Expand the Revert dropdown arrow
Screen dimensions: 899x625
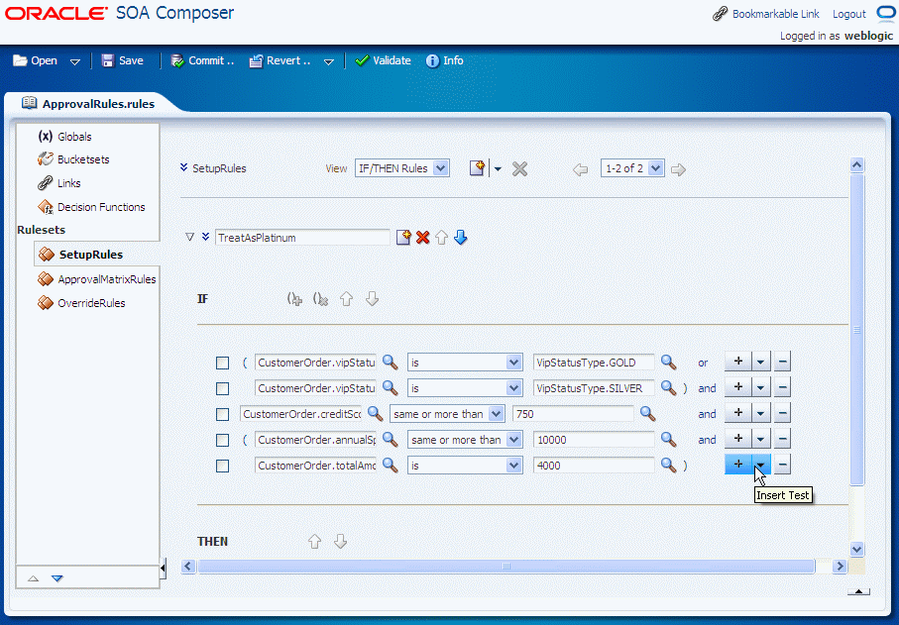coord(328,61)
